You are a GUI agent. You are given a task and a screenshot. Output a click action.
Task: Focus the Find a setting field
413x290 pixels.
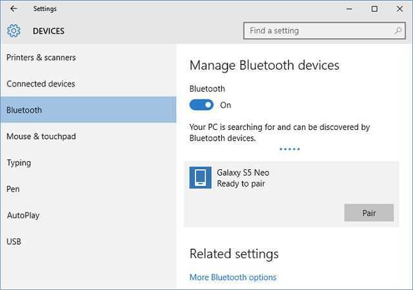324,31
